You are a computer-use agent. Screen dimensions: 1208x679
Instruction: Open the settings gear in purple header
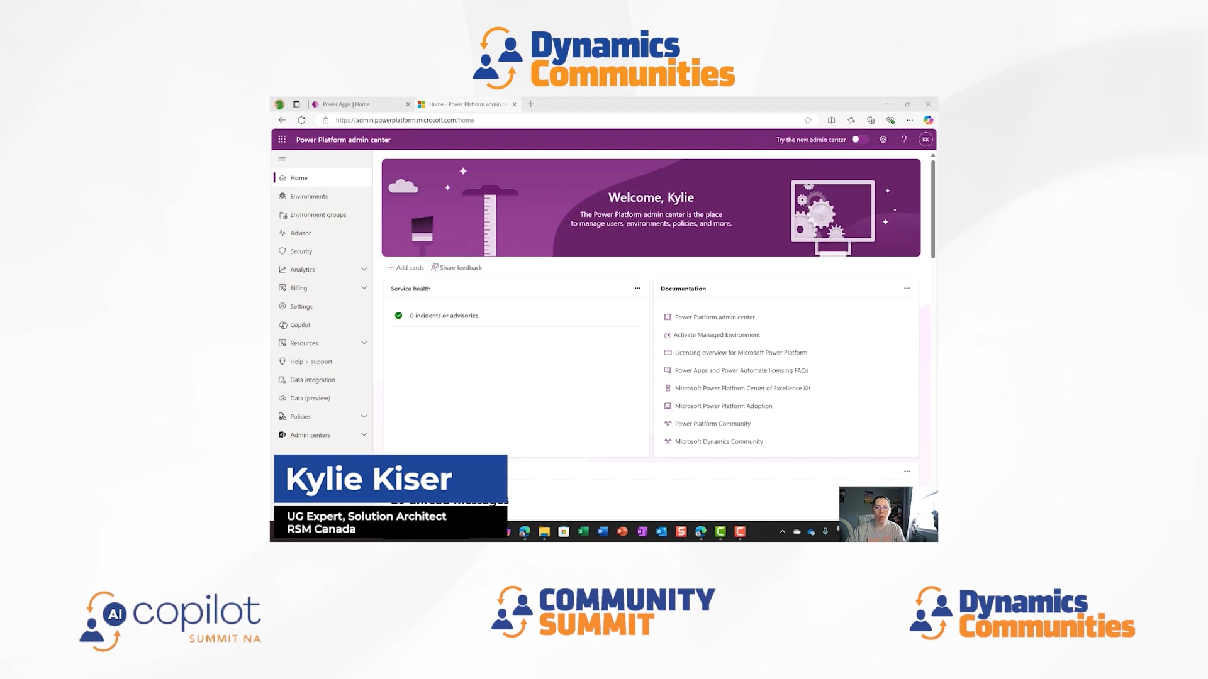click(883, 140)
